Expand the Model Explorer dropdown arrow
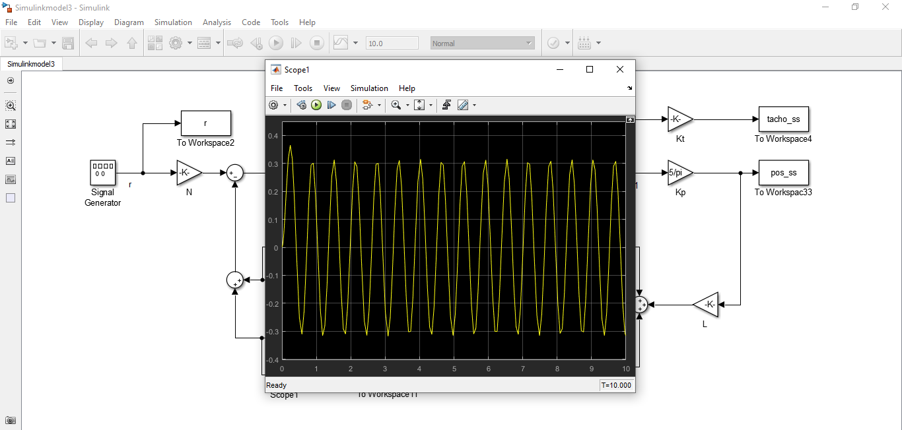Screen dimensions: 902x430 pos(217,44)
